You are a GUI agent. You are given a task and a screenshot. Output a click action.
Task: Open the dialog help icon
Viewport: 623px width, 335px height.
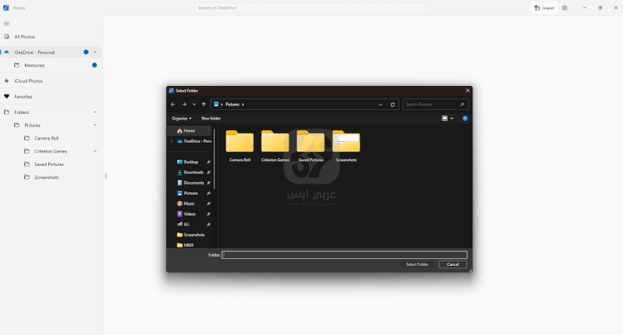click(x=466, y=119)
